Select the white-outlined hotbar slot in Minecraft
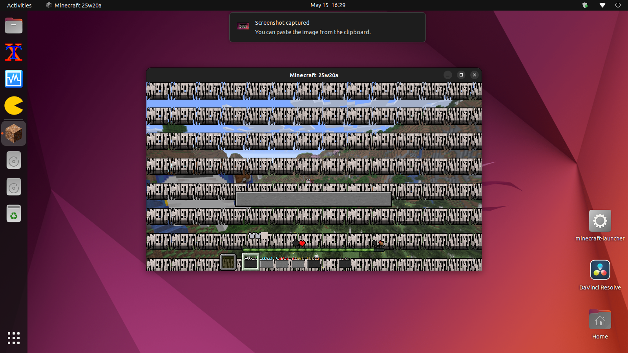Viewport: 628px width, 353px height. [250, 262]
